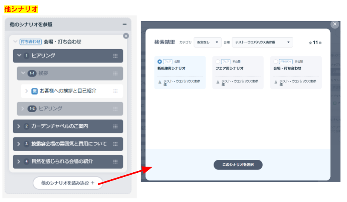Click このシナリオを選択 button

pos(238,165)
